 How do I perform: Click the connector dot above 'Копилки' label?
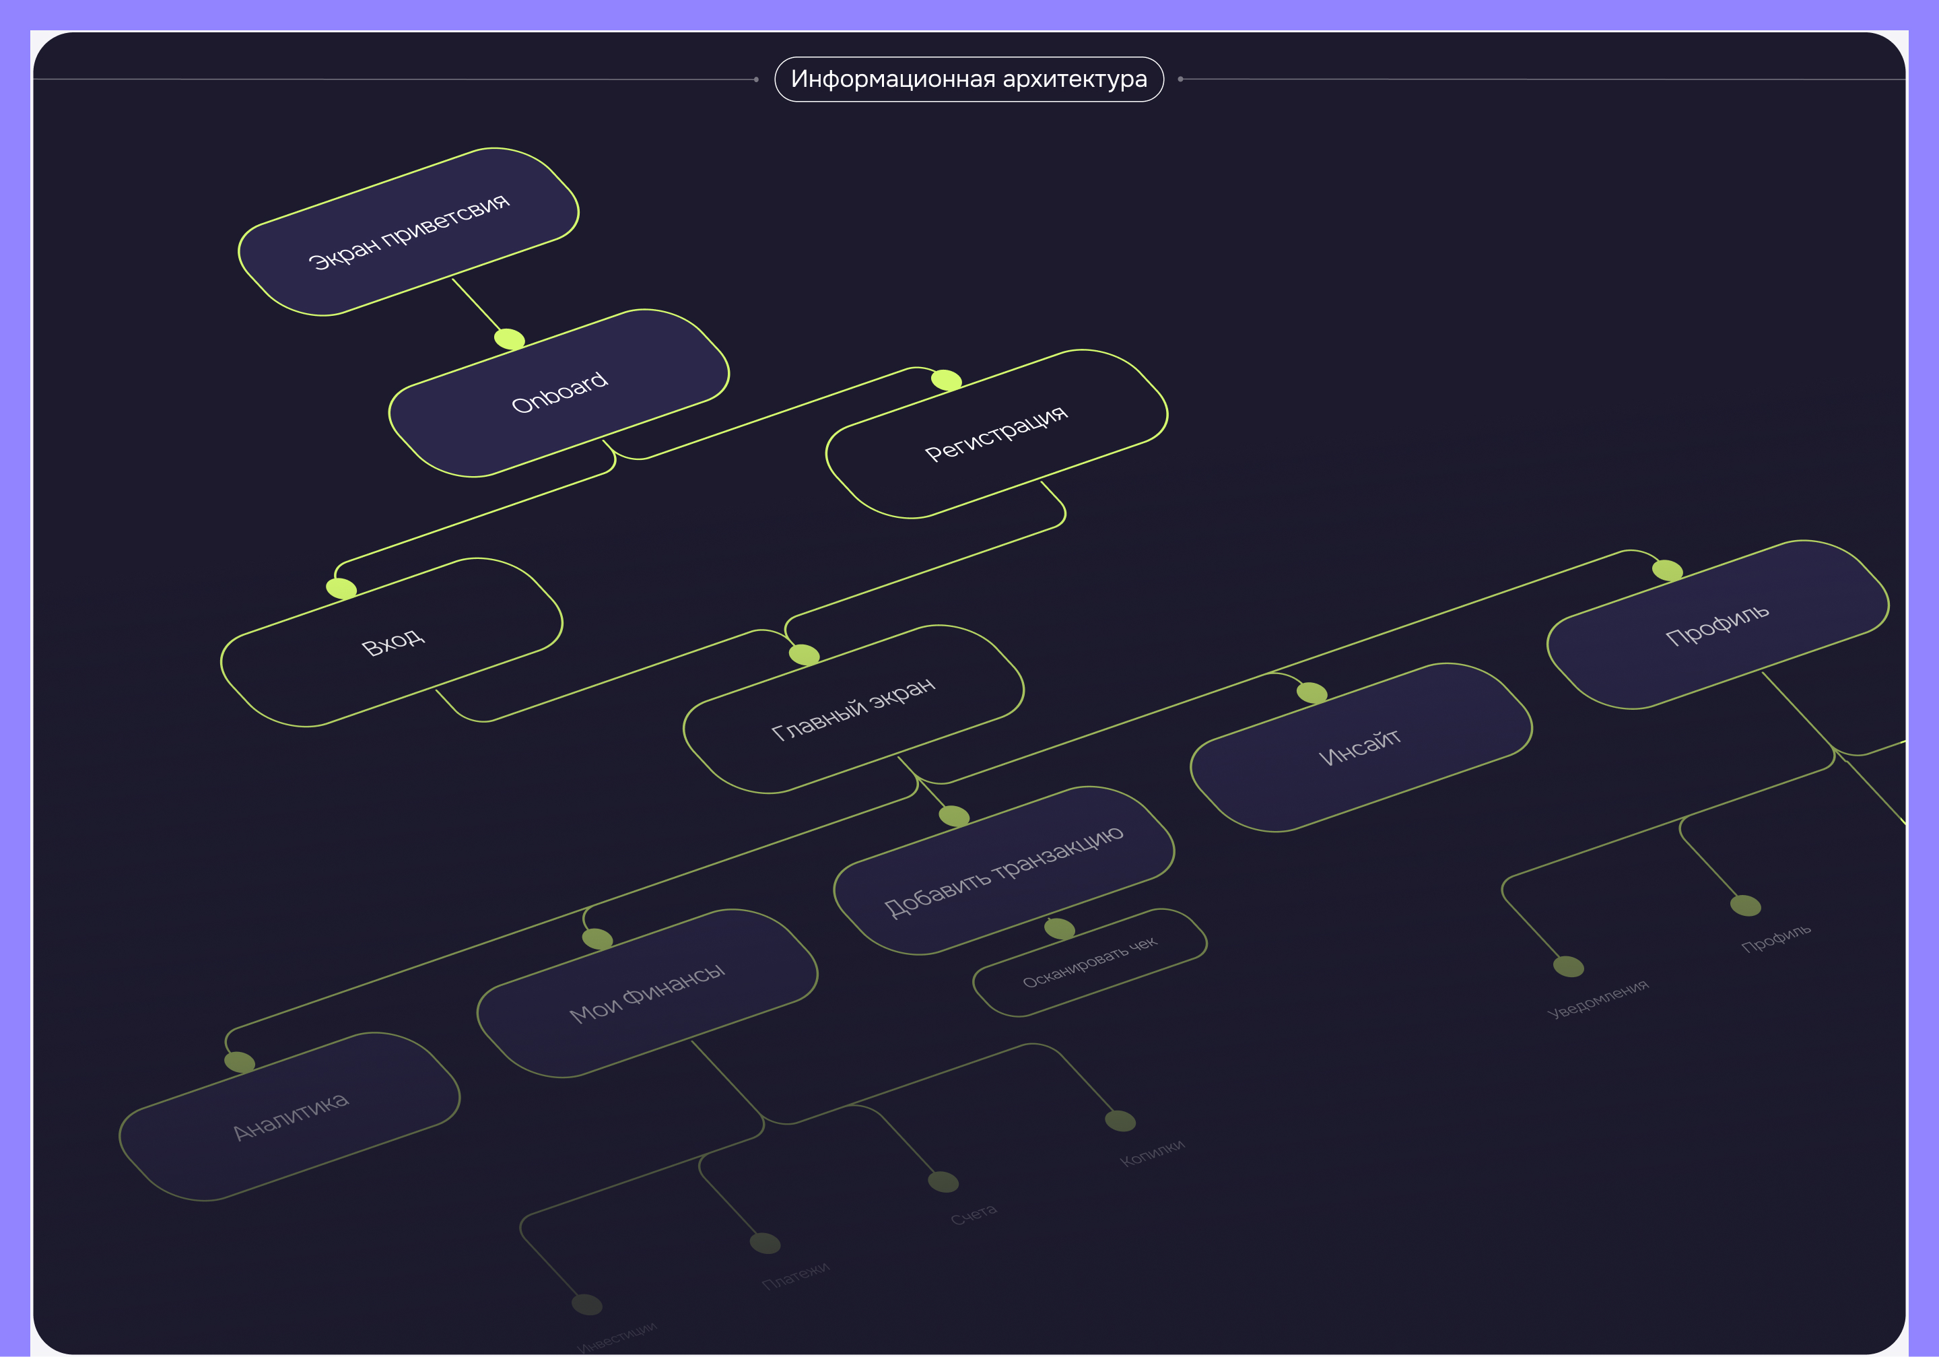(1120, 1121)
